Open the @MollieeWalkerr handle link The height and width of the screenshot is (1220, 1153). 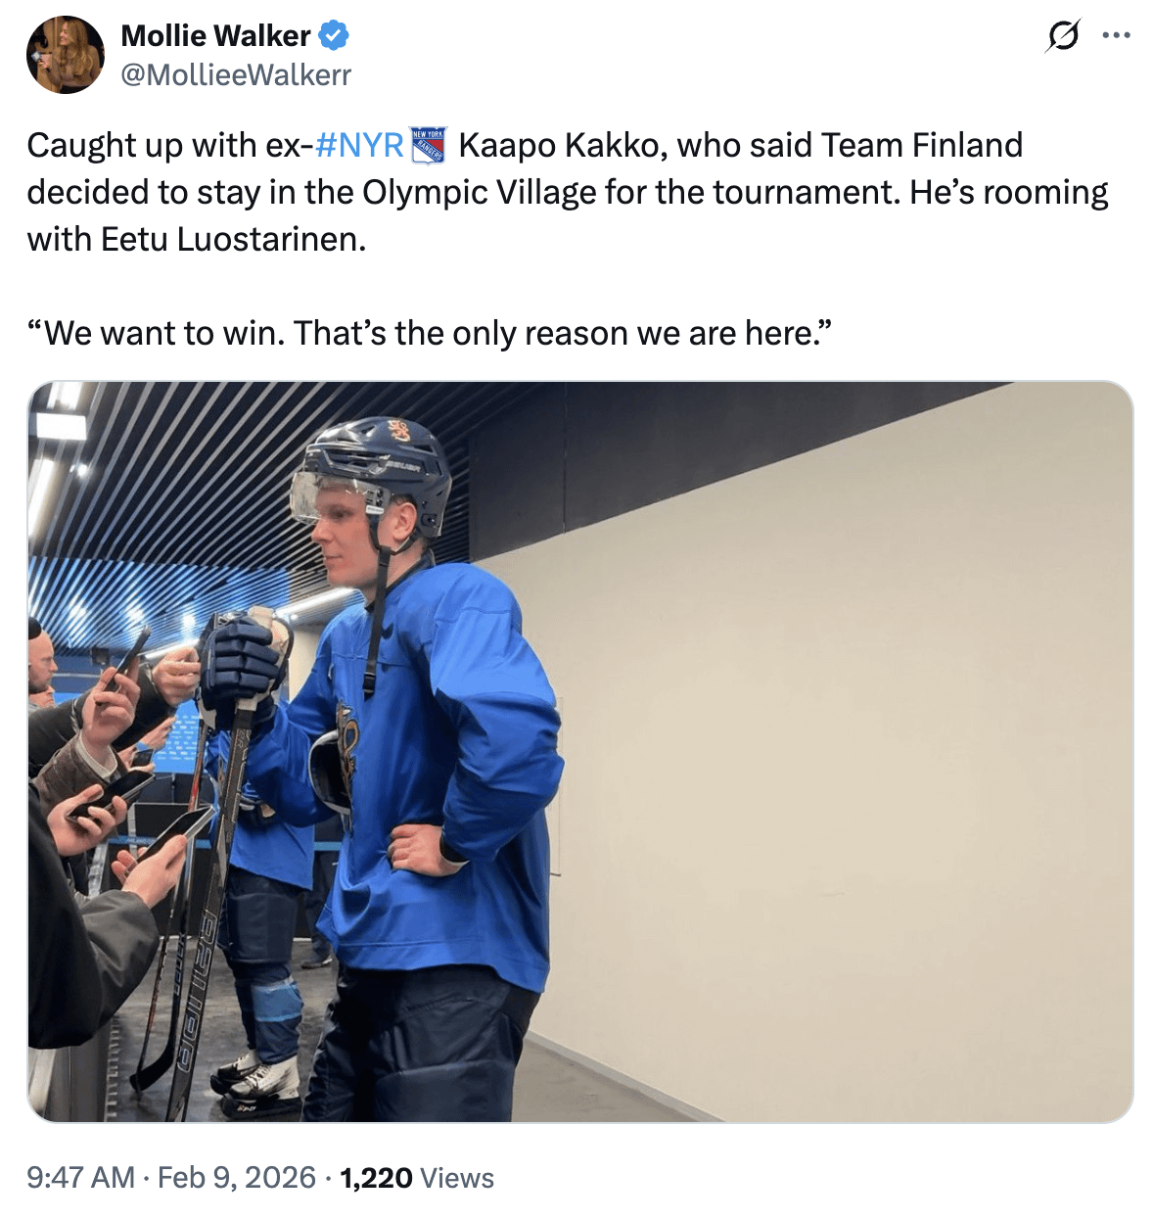coord(235,74)
